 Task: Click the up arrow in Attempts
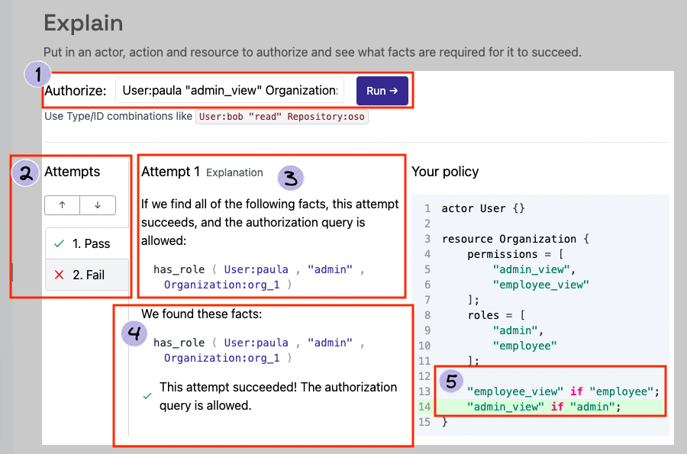(62, 205)
